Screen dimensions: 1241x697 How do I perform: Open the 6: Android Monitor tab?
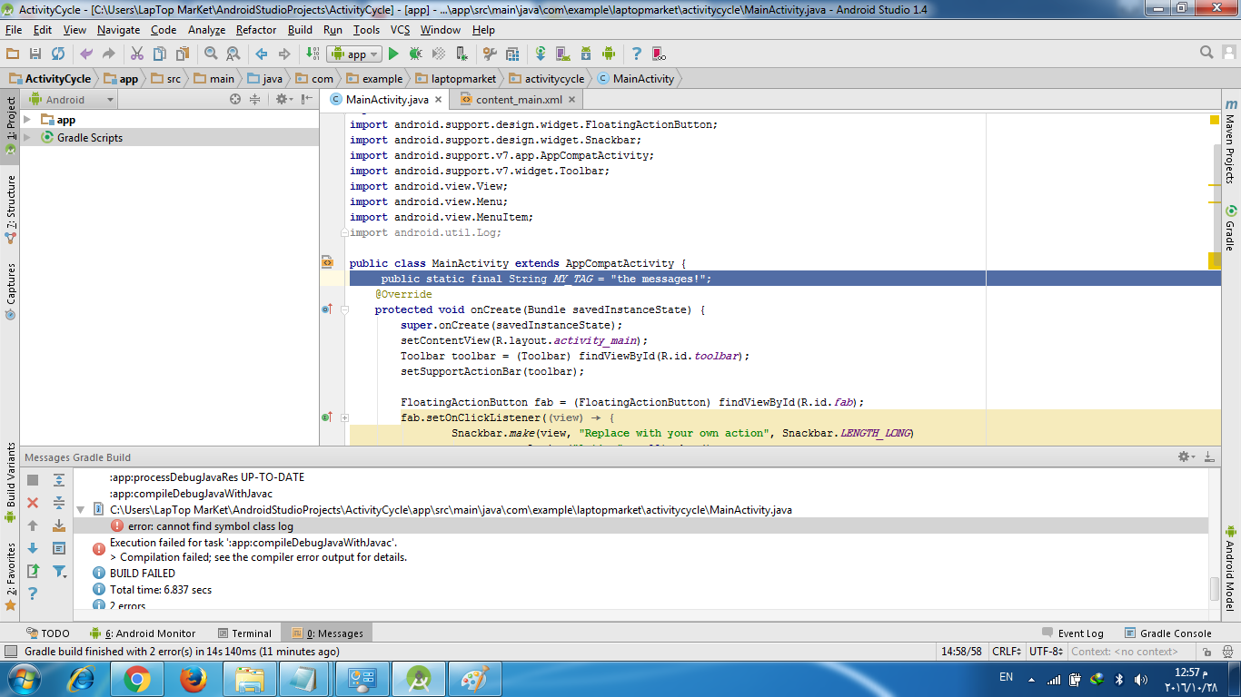[143, 633]
